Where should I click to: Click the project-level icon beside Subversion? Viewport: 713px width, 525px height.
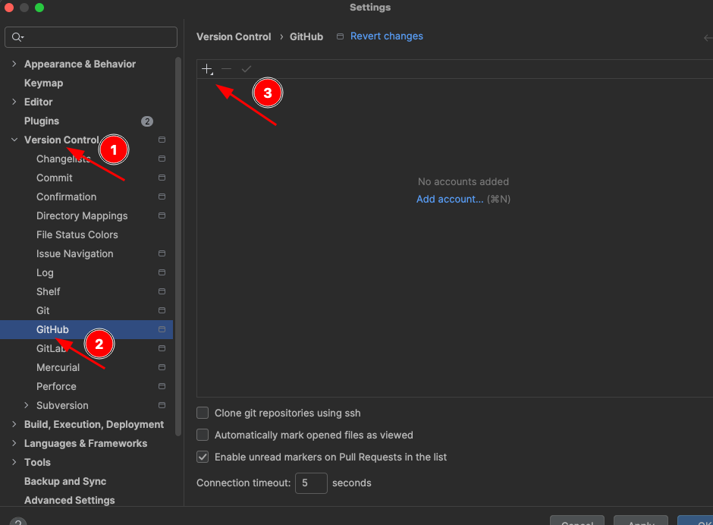[162, 405]
